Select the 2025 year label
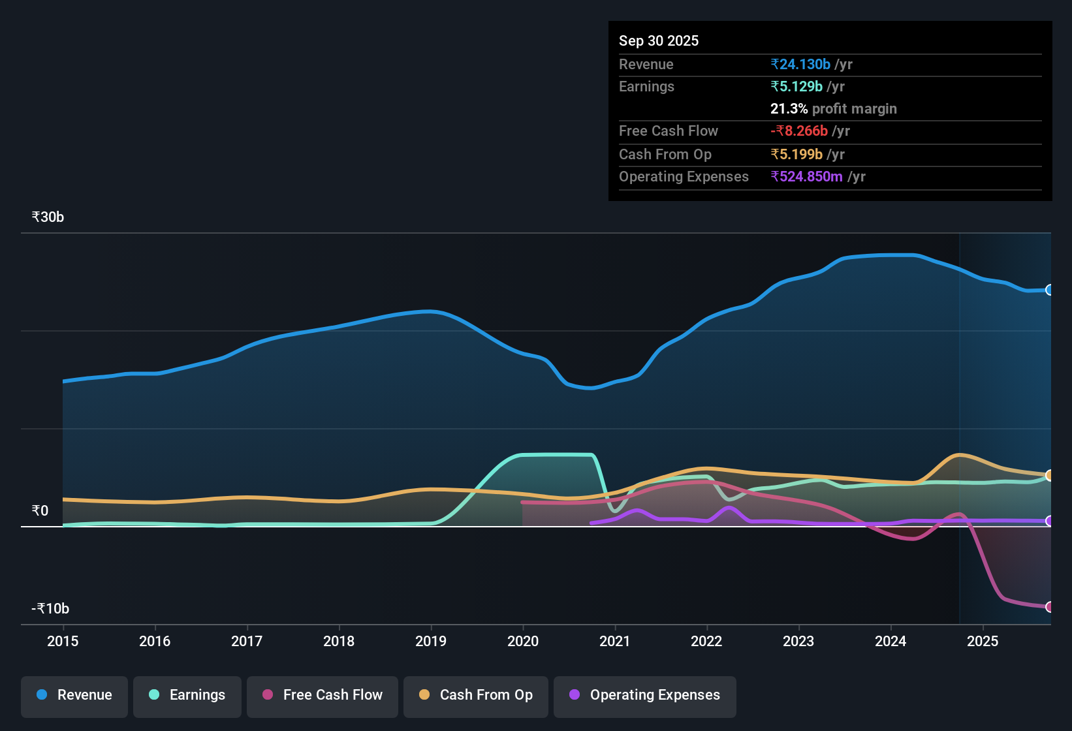Image resolution: width=1072 pixels, height=731 pixels. 983,642
